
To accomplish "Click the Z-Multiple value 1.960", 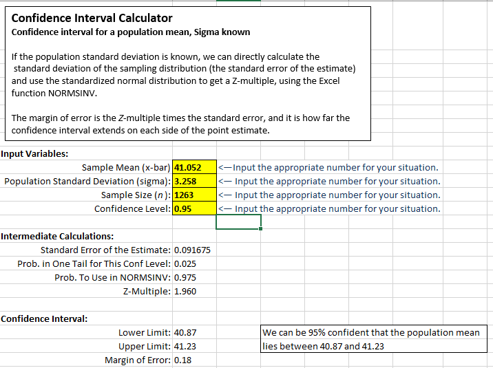I will click(x=185, y=292).
